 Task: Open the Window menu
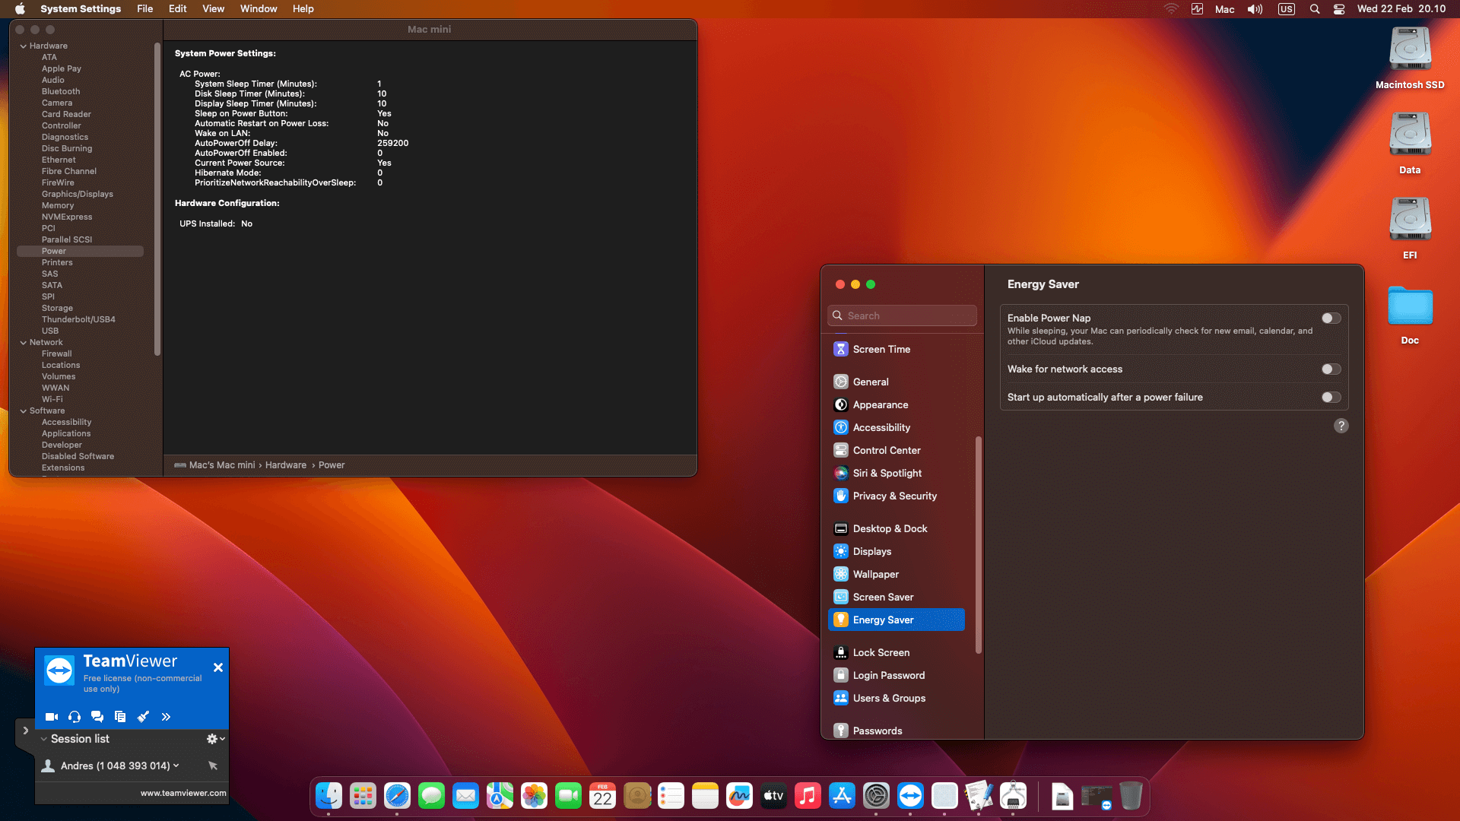click(259, 9)
